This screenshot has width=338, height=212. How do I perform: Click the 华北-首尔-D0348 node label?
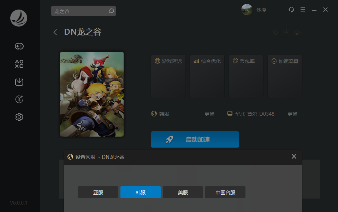pyautogui.click(x=255, y=114)
